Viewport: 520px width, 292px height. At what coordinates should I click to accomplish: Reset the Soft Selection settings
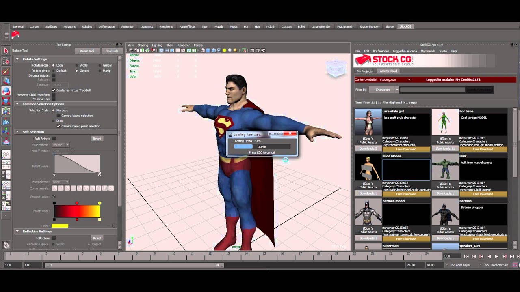pos(97,139)
